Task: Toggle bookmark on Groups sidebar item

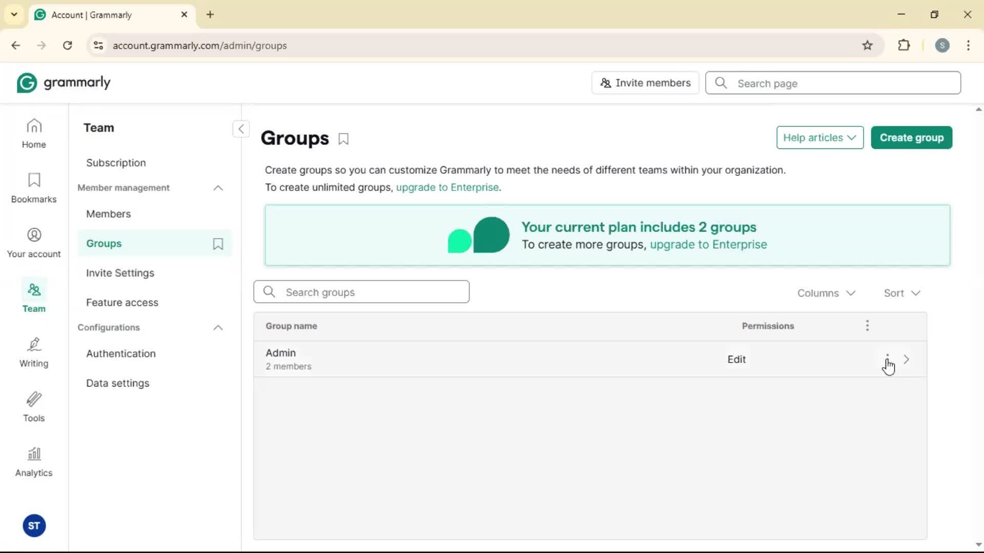Action: 218,244
